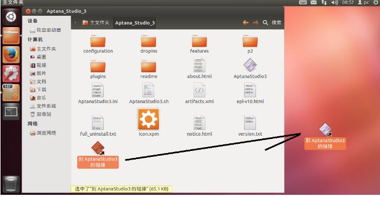
Task: Open the readme folder
Action: point(148,69)
